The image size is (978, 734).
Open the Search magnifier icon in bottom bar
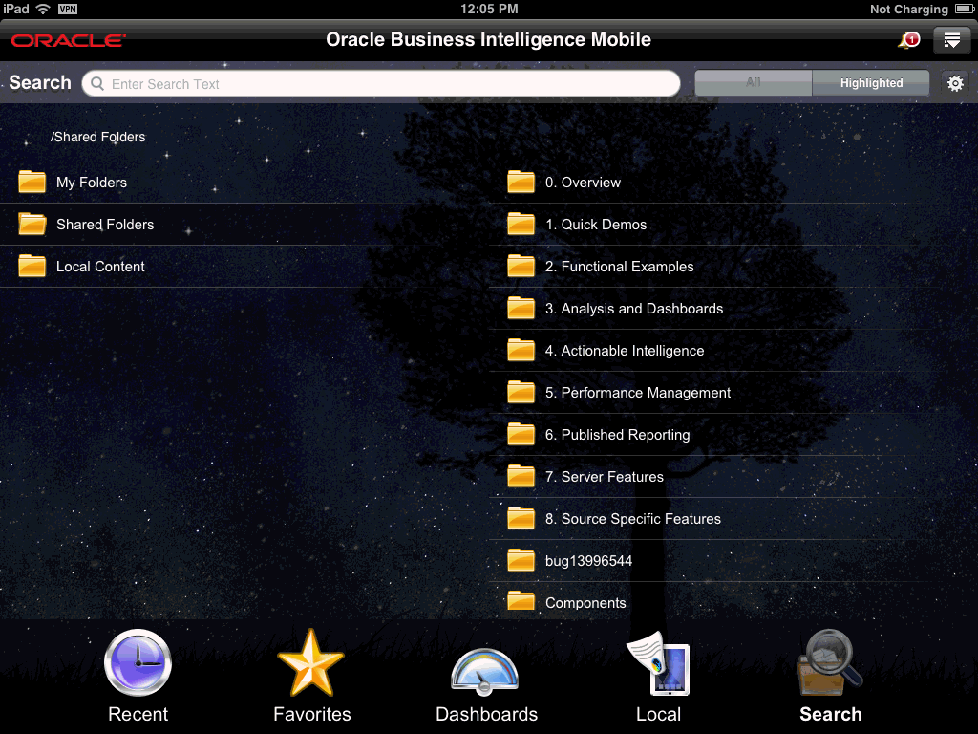click(x=829, y=661)
